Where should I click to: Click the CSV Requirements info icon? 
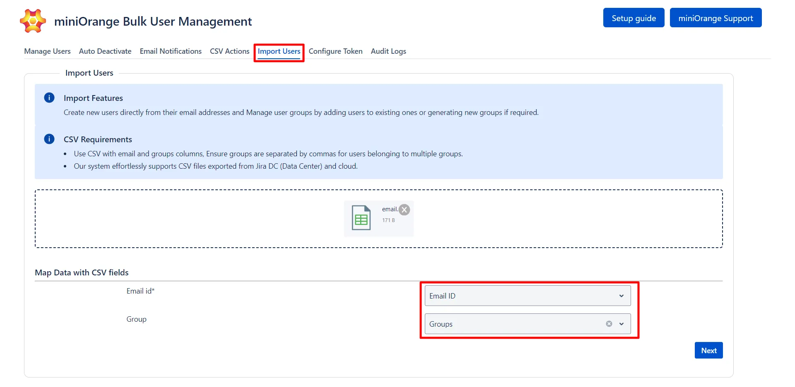tap(49, 139)
